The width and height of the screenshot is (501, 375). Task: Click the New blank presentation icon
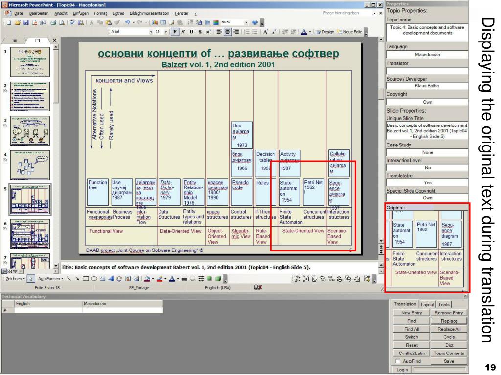click(x=9, y=22)
